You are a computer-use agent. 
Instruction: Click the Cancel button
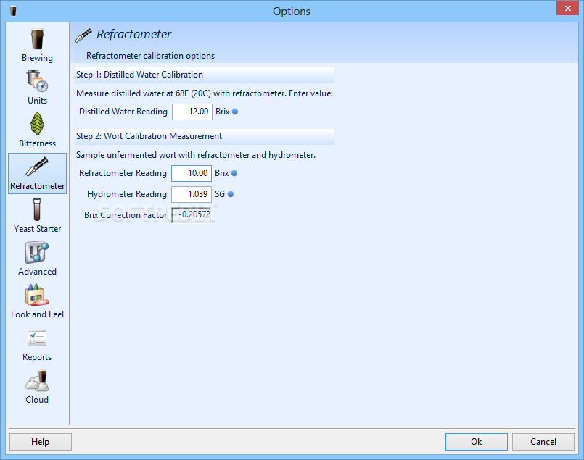pos(543,442)
